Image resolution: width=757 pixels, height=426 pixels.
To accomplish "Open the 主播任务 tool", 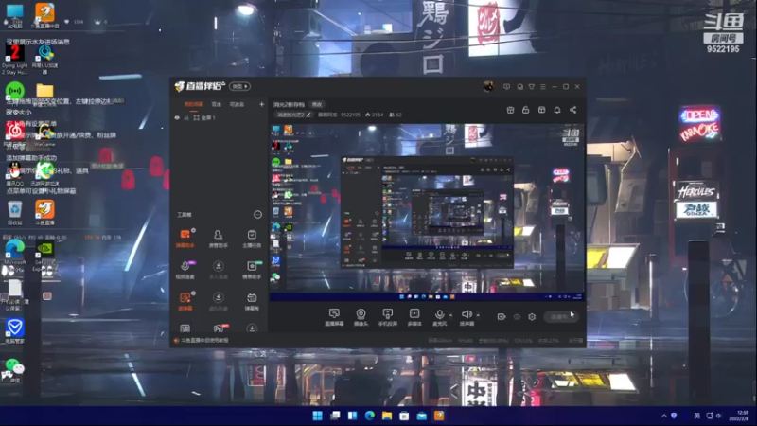I will (252, 239).
